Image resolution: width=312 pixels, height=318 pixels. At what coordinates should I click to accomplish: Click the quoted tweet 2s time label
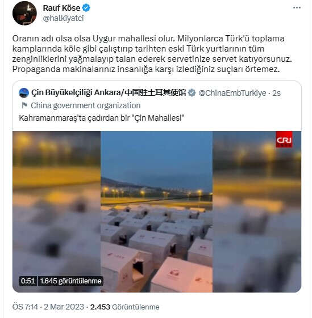(276, 93)
